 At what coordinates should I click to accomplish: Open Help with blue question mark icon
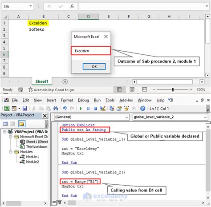tap(142, 109)
